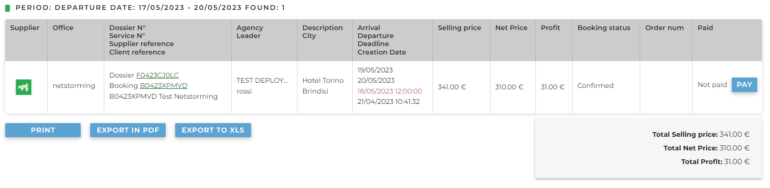Viewport: 770px width, 188px height.
Task: Click the PAY button
Action: tap(744, 85)
